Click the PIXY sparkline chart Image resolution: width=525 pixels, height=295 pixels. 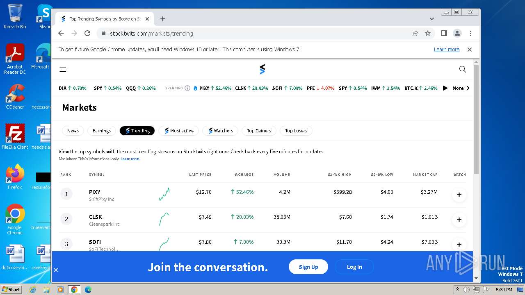coord(164,194)
